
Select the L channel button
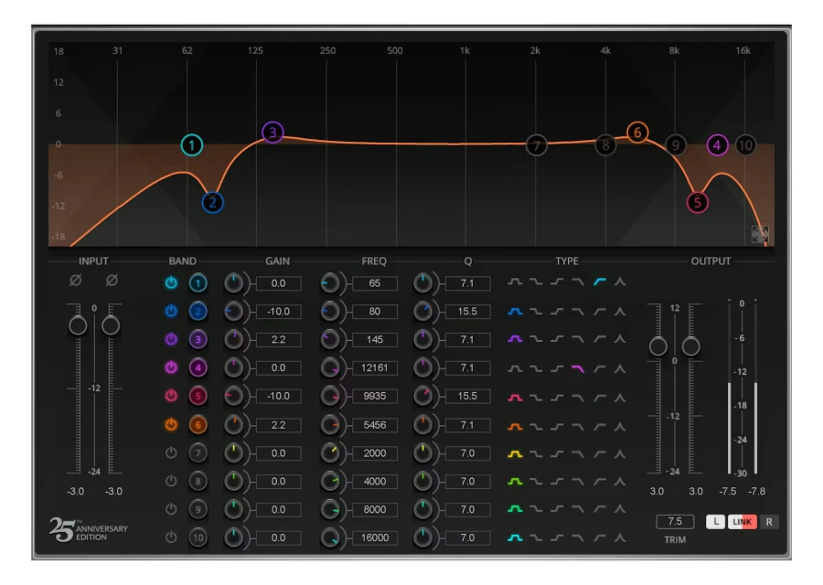pyautogui.click(x=715, y=522)
